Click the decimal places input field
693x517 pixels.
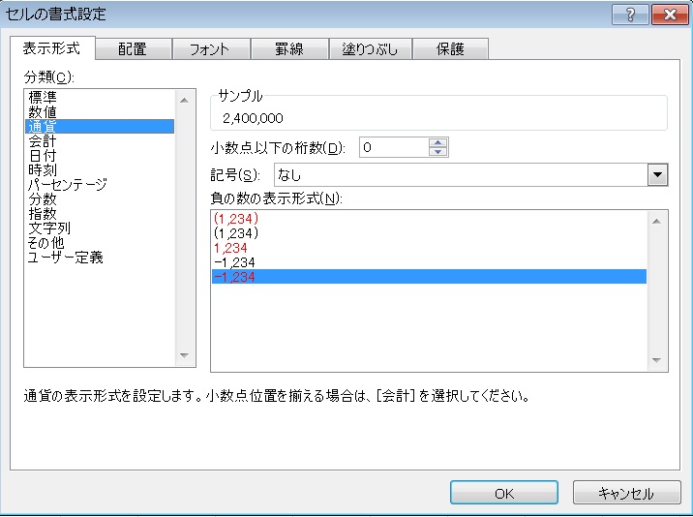392,148
